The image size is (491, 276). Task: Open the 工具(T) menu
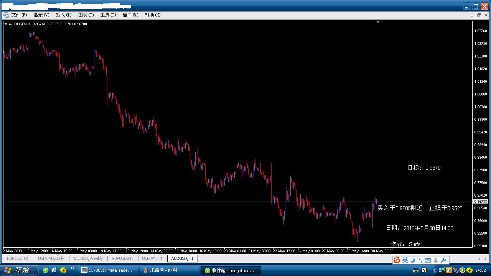click(108, 15)
